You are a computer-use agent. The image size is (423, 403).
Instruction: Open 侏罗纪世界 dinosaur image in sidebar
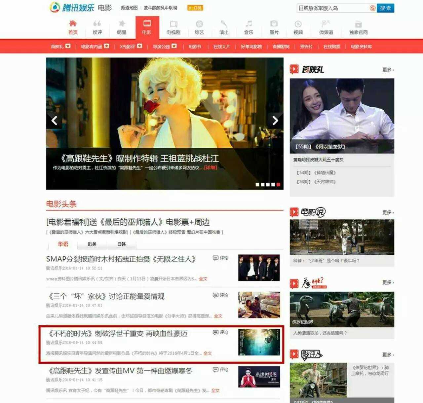coord(342,309)
